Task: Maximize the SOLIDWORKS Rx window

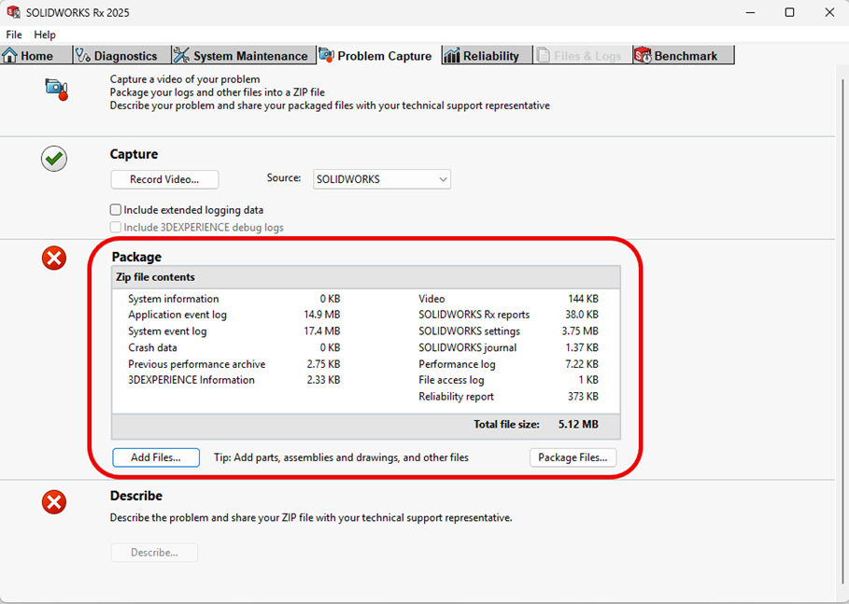Action: [x=789, y=12]
